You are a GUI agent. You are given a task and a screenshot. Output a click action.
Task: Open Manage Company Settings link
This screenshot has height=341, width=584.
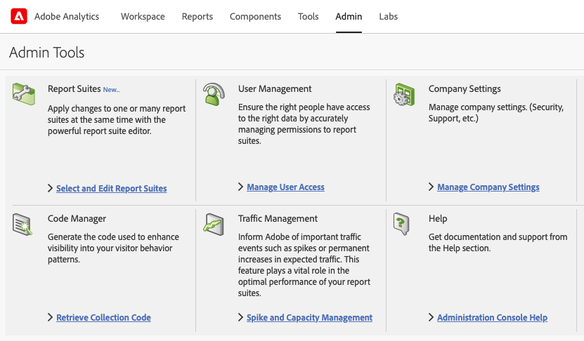(488, 187)
